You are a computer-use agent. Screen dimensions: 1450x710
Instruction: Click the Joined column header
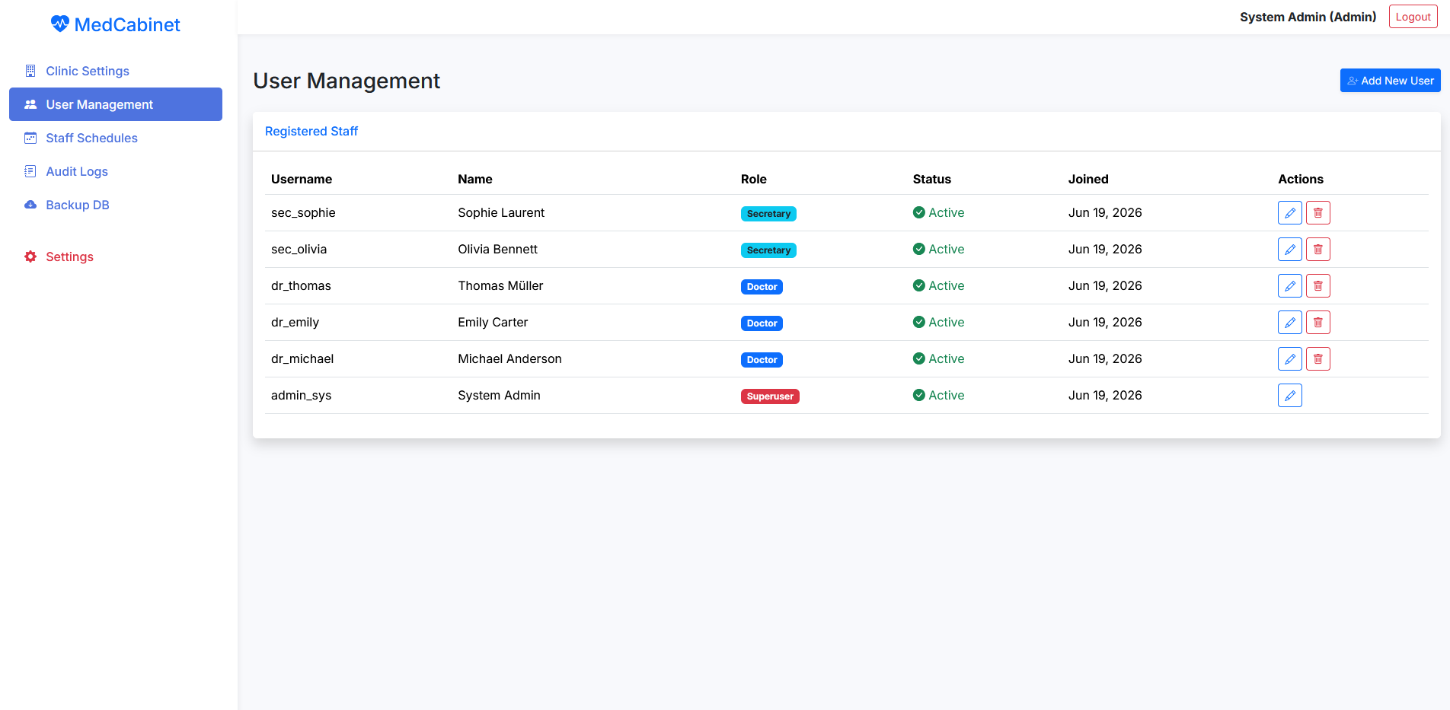click(1087, 180)
